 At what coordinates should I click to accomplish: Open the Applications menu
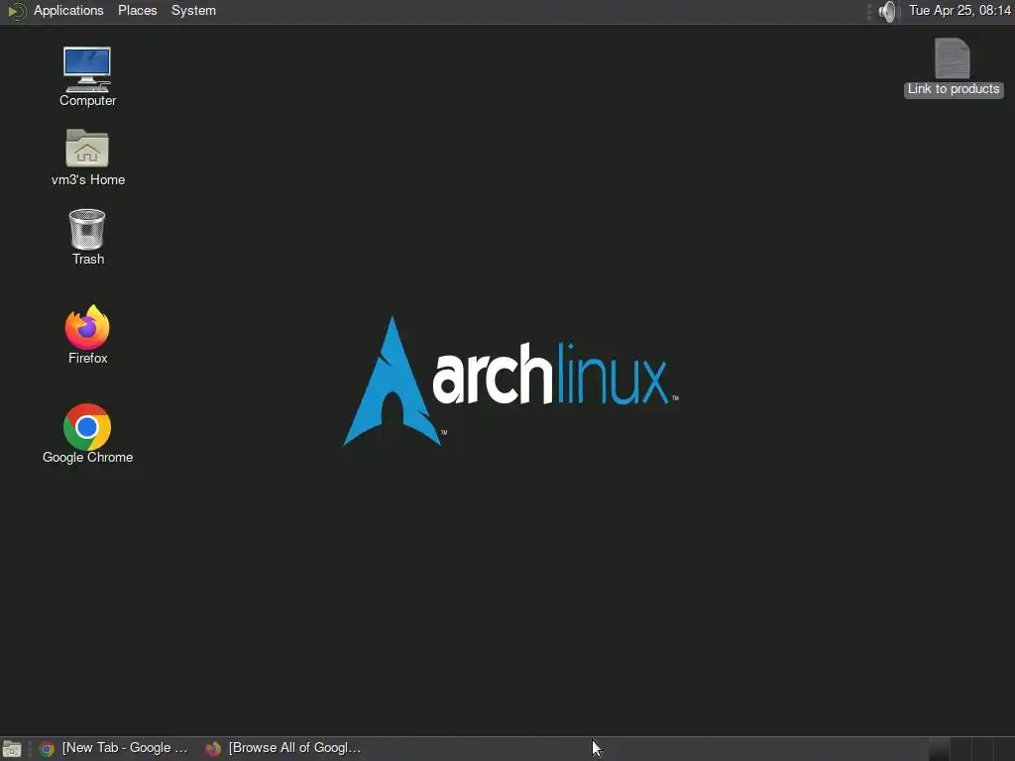click(x=68, y=10)
